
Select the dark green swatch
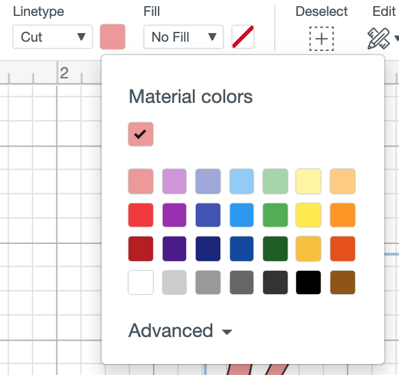pyautogui.click(x=275, y=249)
